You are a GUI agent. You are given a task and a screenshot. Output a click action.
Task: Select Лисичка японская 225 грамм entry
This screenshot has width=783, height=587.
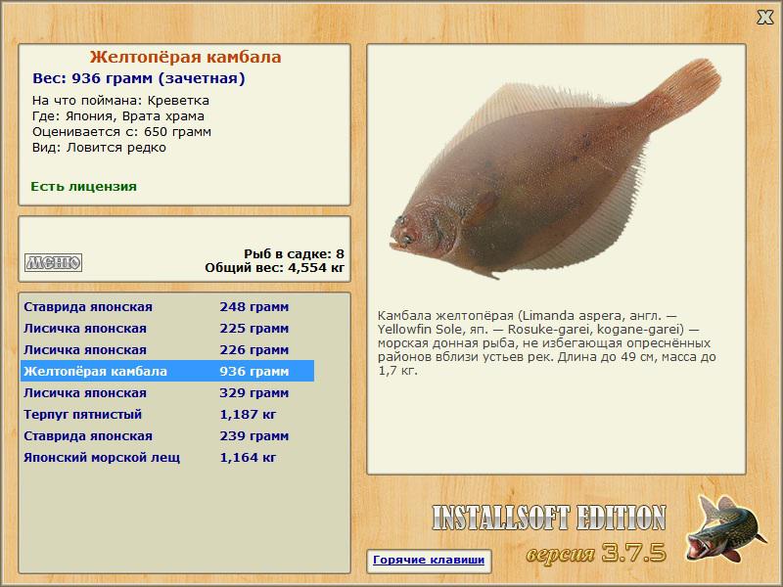click(167, 329)
